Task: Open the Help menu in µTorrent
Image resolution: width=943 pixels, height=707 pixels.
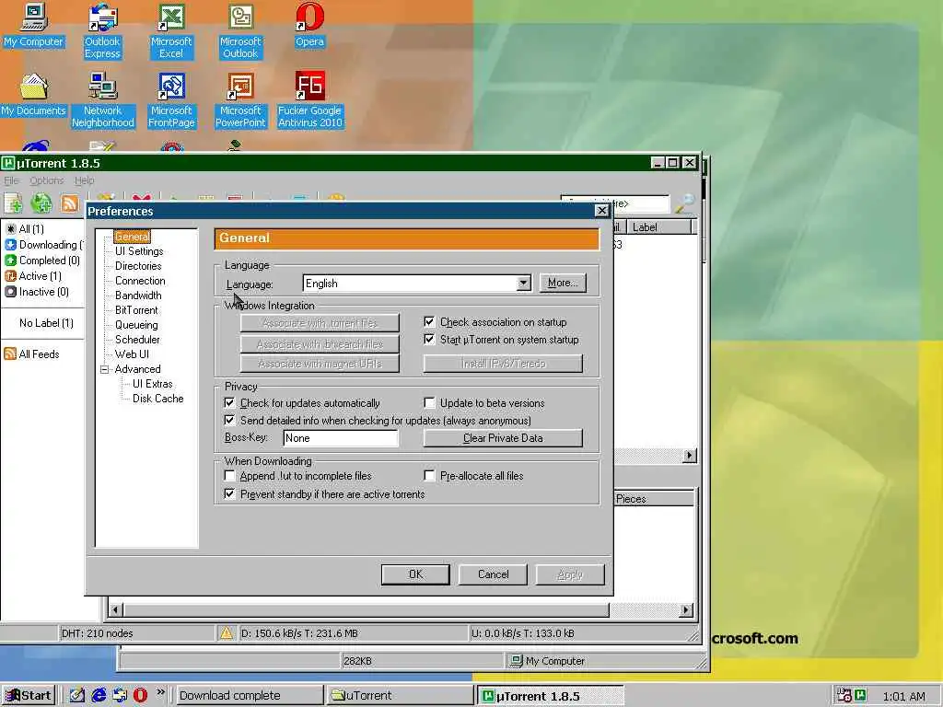Action: pyautogui.click(x=84, y=180)
